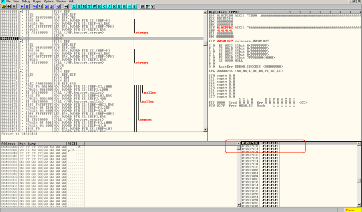Open Debugging options list icon

(x=143, y=7)
